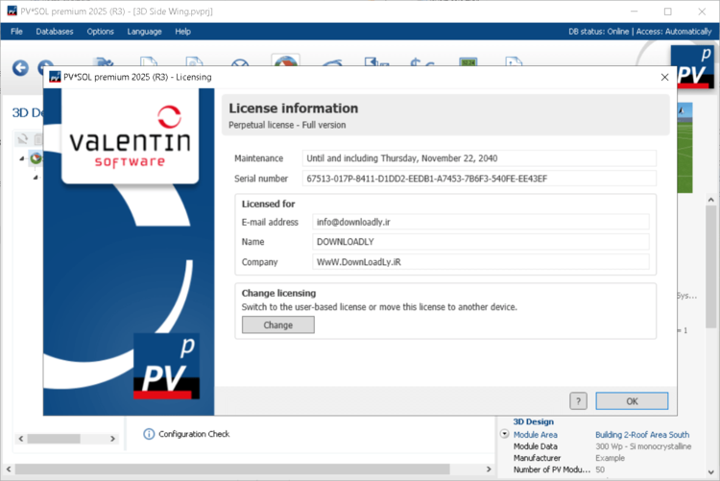Click the E-mail address label

click(x=270, y=222)
